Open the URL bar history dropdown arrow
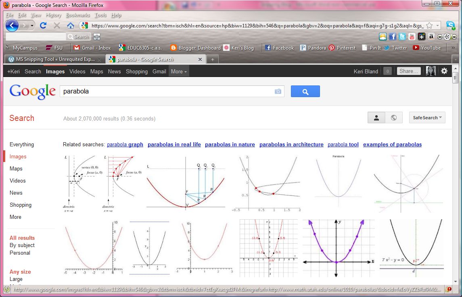The width and height of the screenshot is (462, 297). pos(438,26)
